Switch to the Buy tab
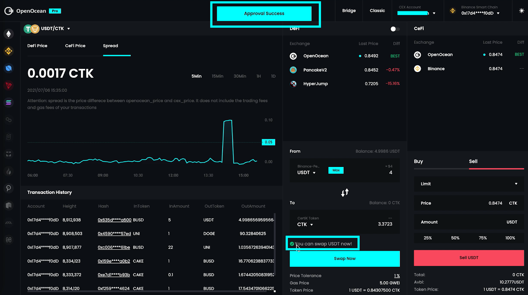The height and width of the screenshot is (295, 528). tap(418, 161)
